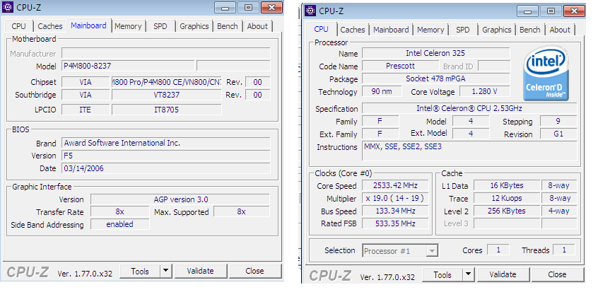
Task: Click the 90 nm technology value
Action: (382, 91)
